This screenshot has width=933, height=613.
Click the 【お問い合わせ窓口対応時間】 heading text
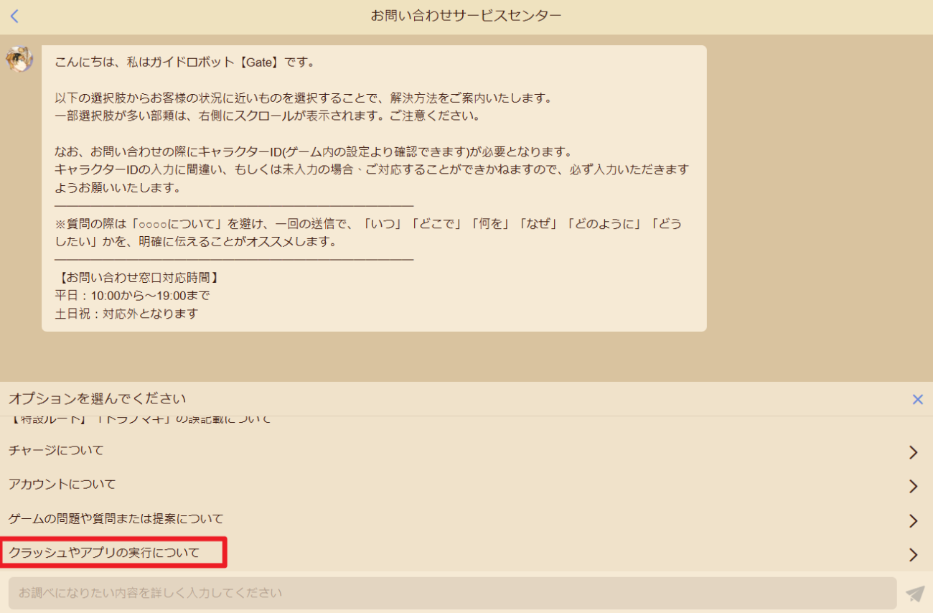[x=136, y=277]
